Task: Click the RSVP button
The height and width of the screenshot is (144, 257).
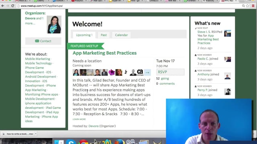Action: point(170,72)
